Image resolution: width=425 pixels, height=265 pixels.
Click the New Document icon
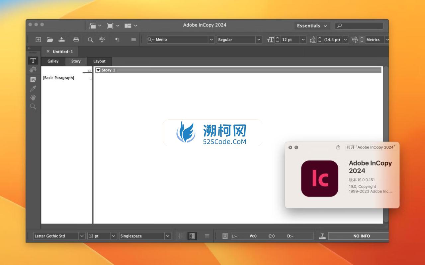pos(38,40)
